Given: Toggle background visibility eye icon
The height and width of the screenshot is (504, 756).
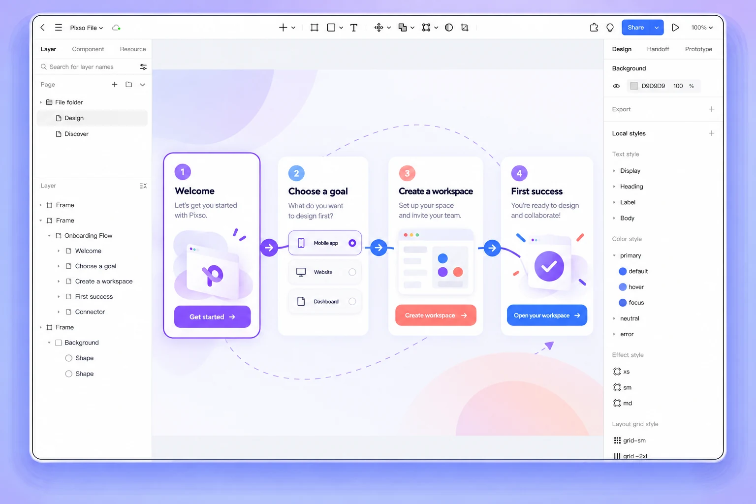Looking at the screenshot, I should click(616, 86).
